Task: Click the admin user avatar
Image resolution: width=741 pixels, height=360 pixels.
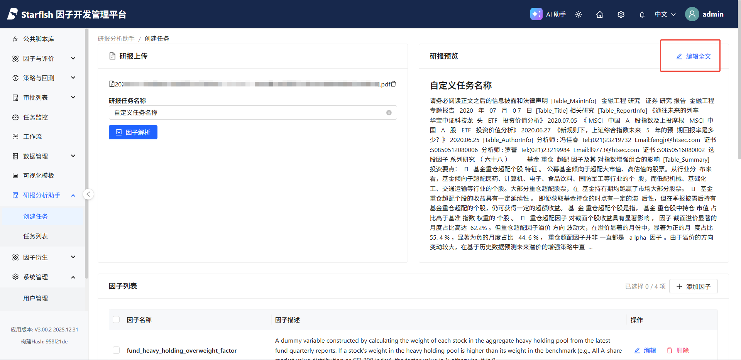Action: coord(692,14)
